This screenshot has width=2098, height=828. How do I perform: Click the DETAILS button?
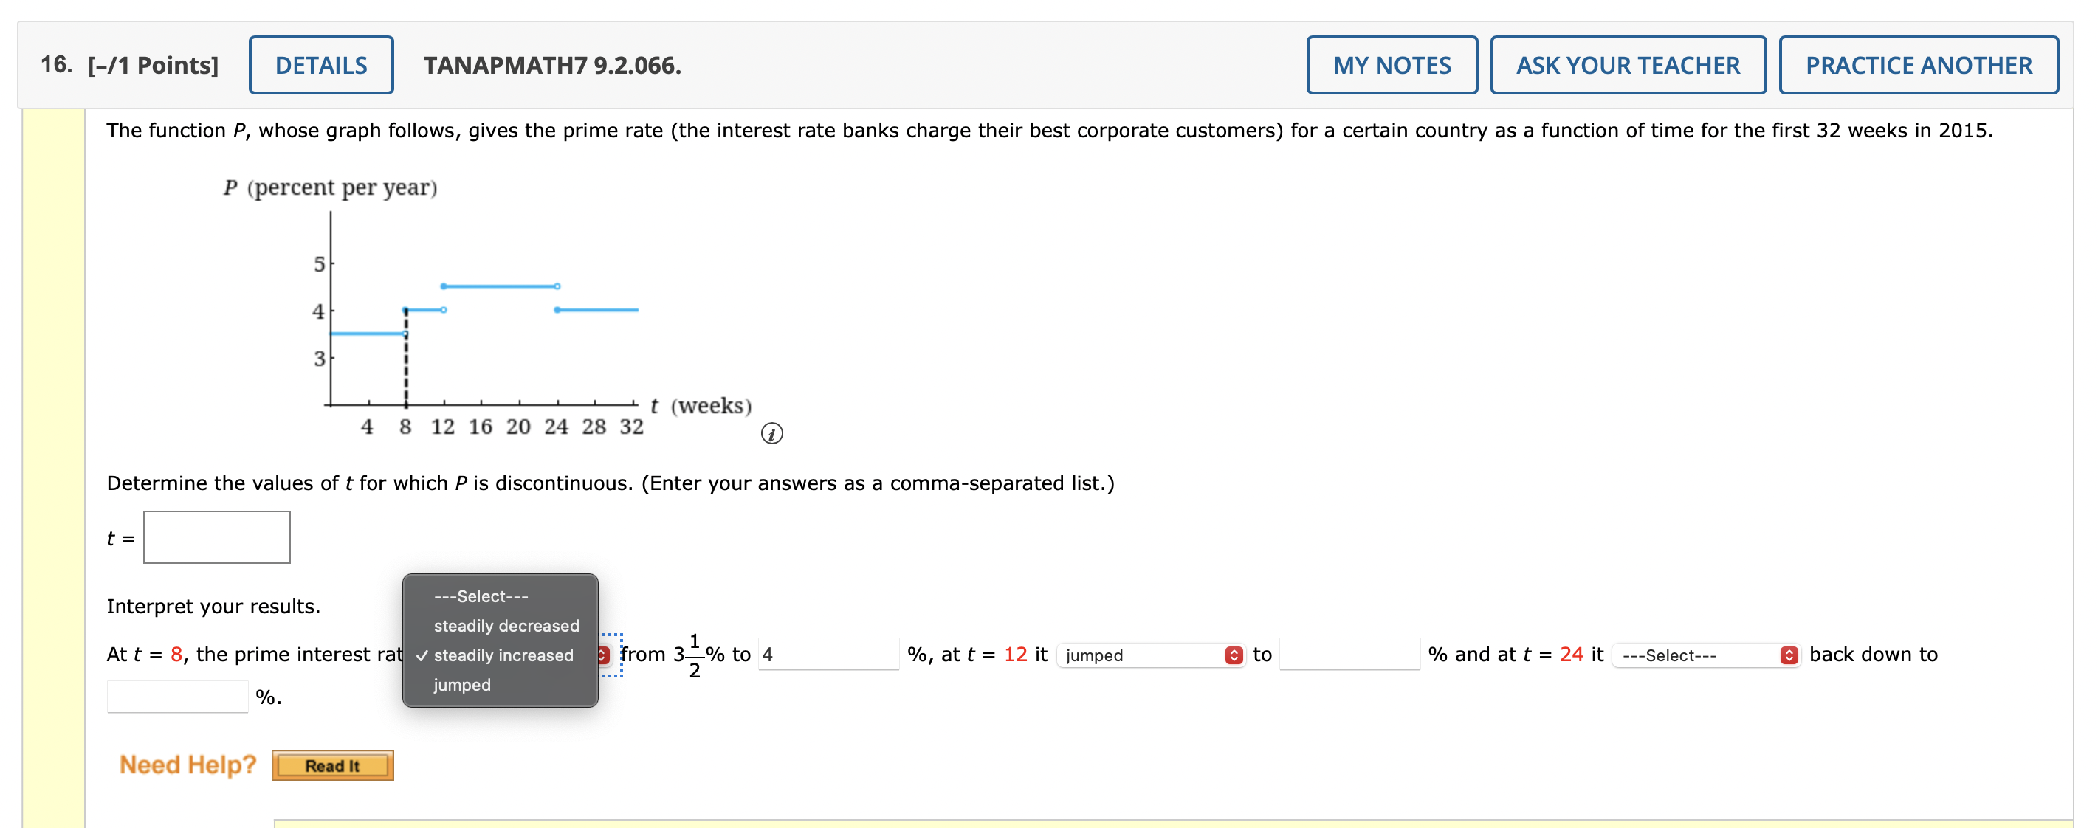coord(321,65)
